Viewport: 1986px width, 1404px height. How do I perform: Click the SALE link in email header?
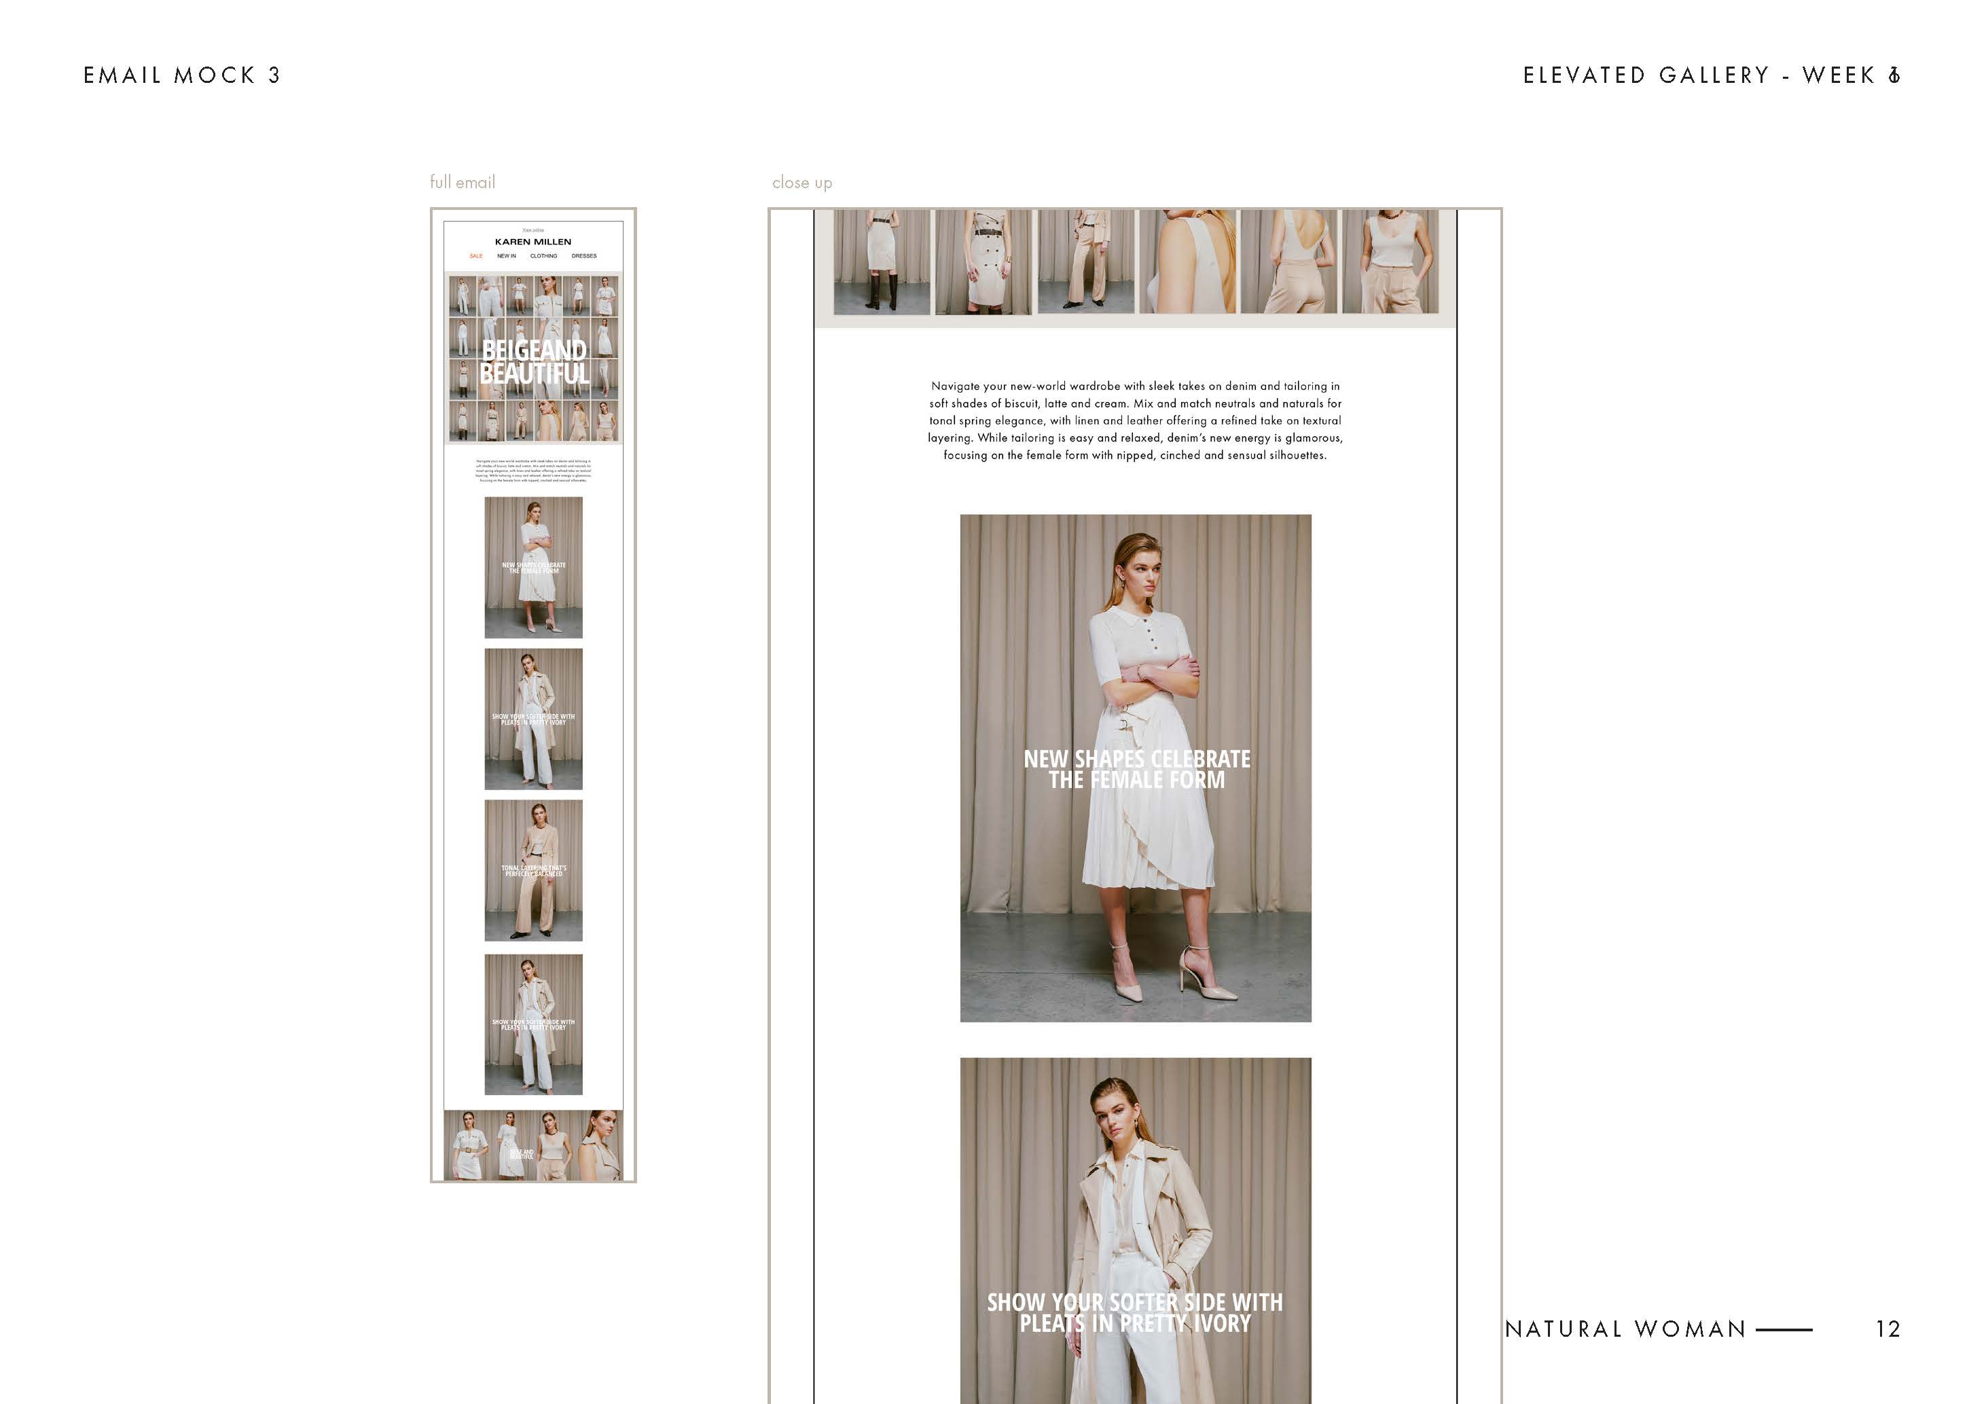[475, 256]
